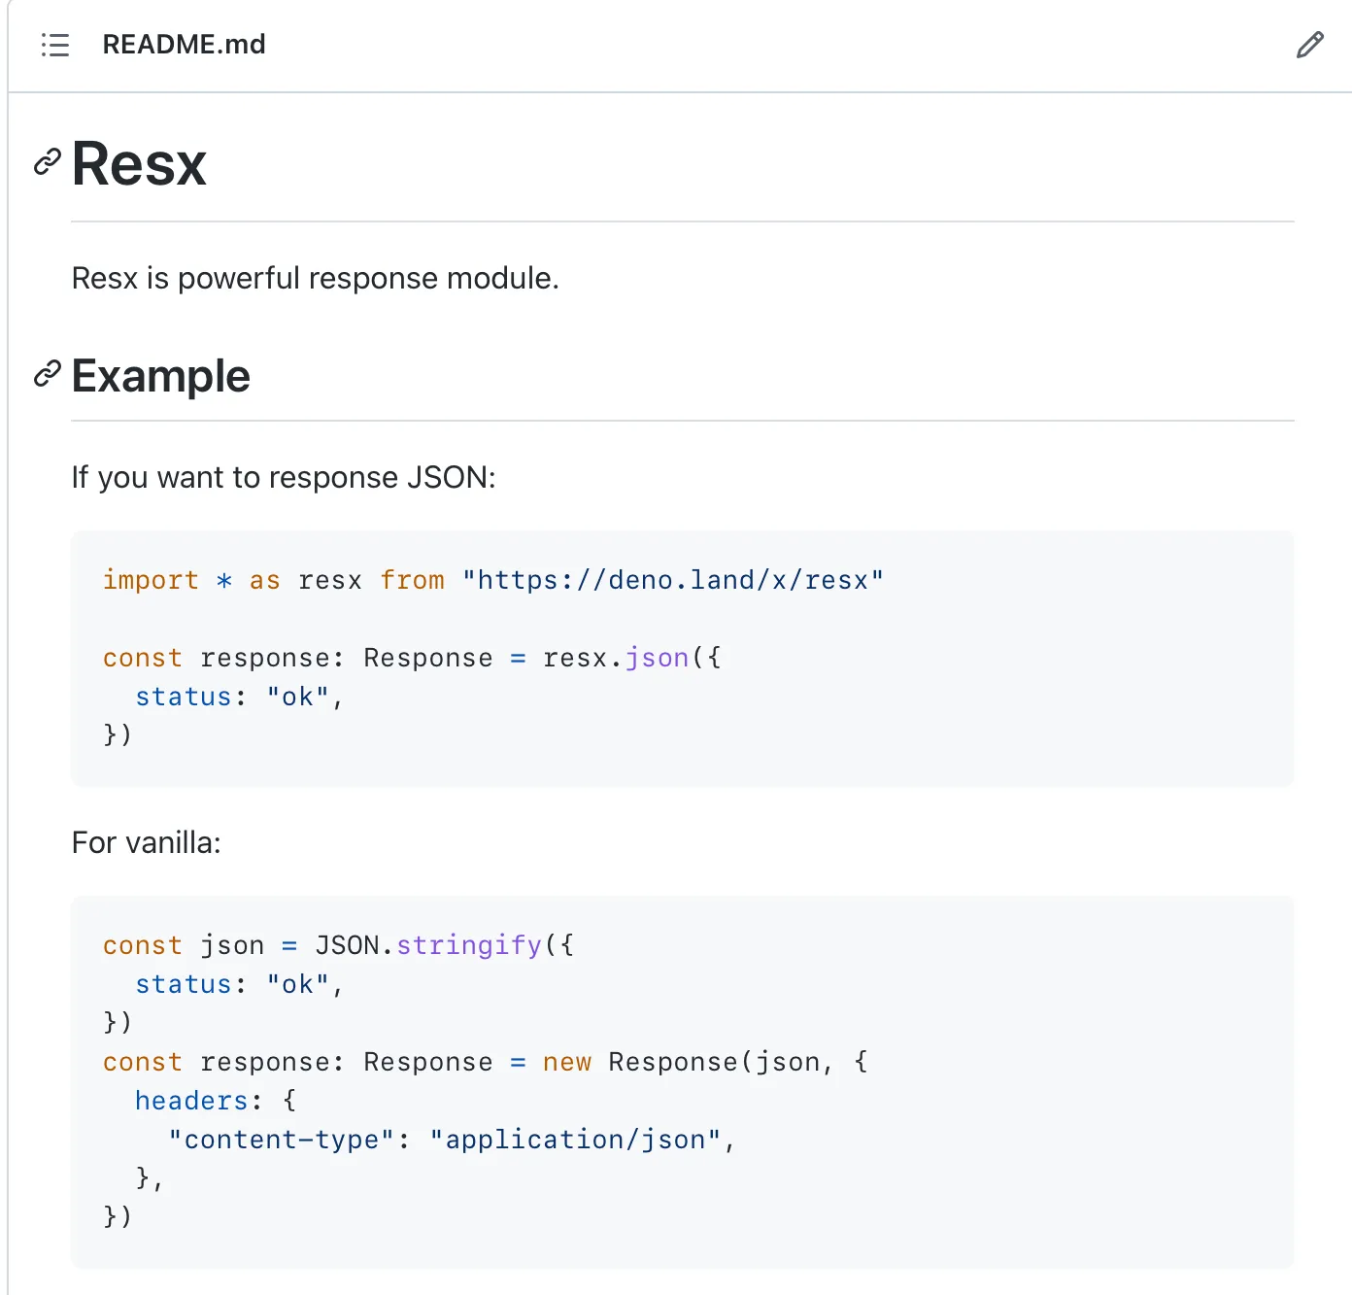Screen dimensions: 1352x1295
Task: Click the import keyword in first snippet
Action: point(151,580)
